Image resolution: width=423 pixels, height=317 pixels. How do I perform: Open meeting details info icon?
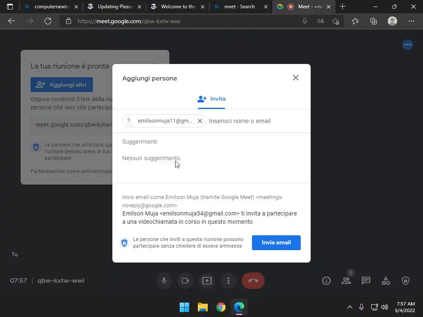pos(326,281)
